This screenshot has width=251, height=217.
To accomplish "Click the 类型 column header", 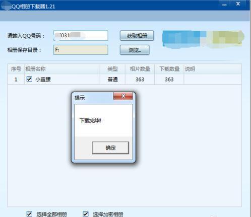I will click(112, 69).
